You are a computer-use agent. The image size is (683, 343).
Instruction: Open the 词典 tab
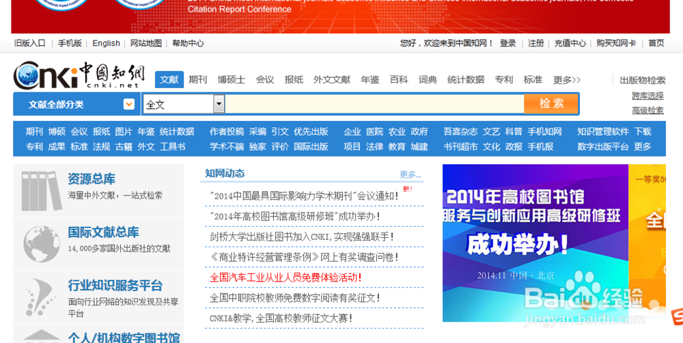[428, 80]
